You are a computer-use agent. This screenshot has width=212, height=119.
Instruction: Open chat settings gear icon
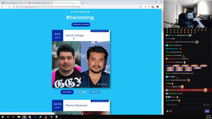(x=167, y=111)
